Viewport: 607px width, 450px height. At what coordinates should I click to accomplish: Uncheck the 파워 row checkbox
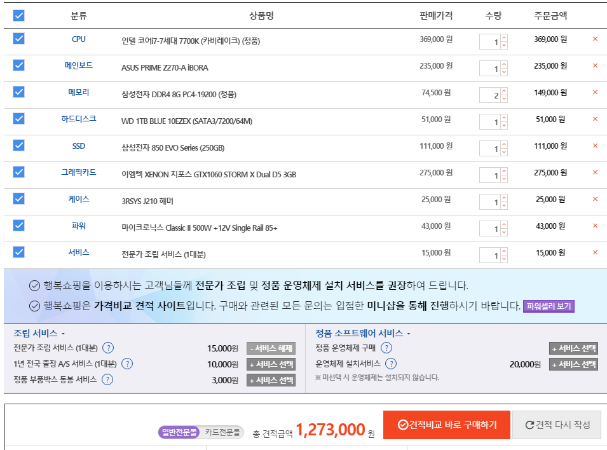[19, 226]
